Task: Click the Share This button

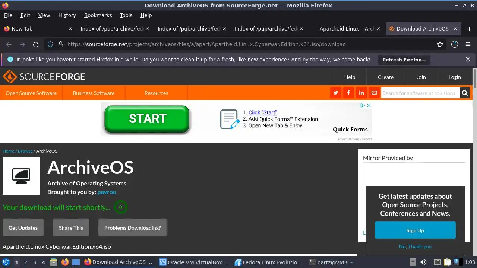Action: click(71, 228)
